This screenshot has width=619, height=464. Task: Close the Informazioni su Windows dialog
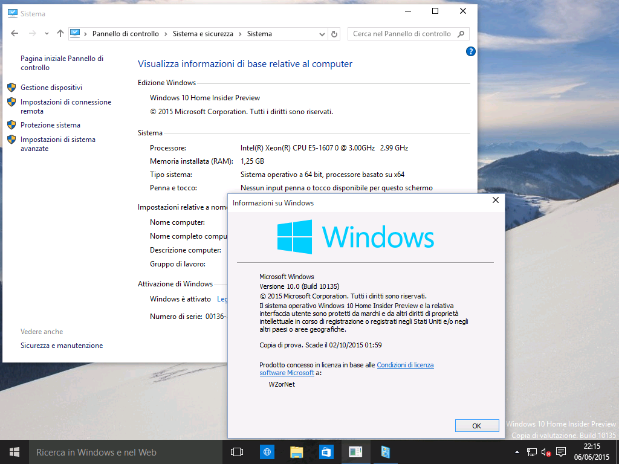pyautogui.click(x=496, y=200)
